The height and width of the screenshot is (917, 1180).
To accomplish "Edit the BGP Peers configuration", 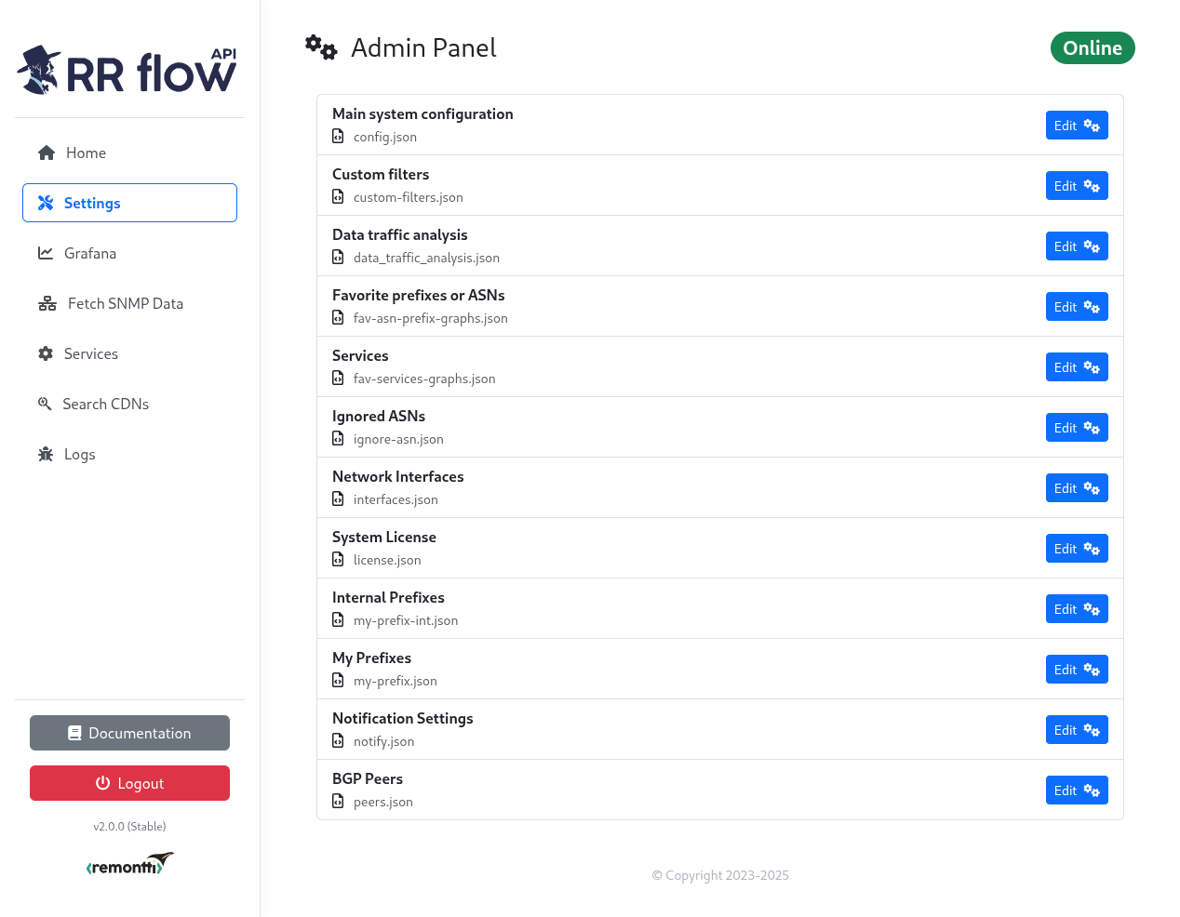I will 1077,791.
